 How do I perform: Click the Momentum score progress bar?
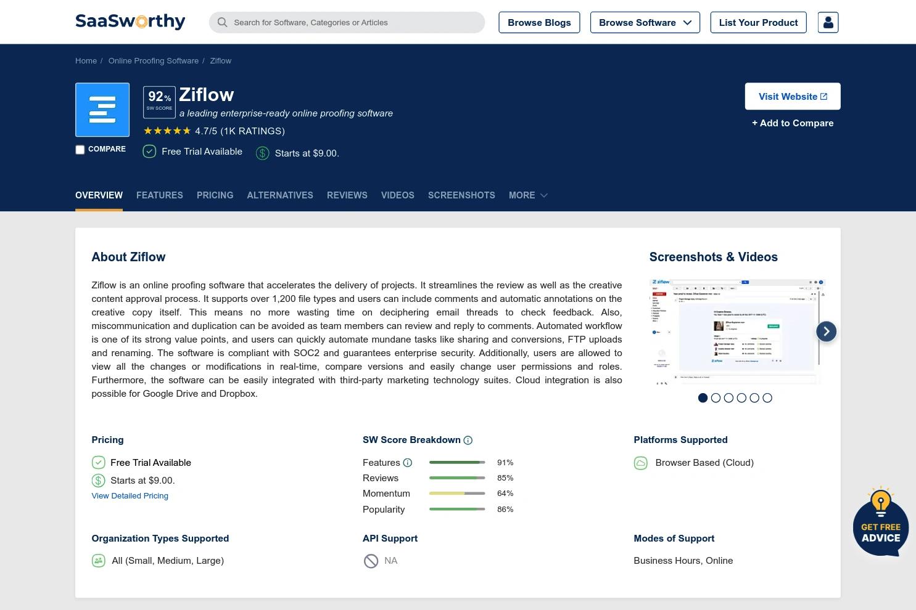(457, 494)
